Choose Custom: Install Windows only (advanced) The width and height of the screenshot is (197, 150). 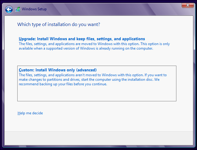tap(58, 70)
